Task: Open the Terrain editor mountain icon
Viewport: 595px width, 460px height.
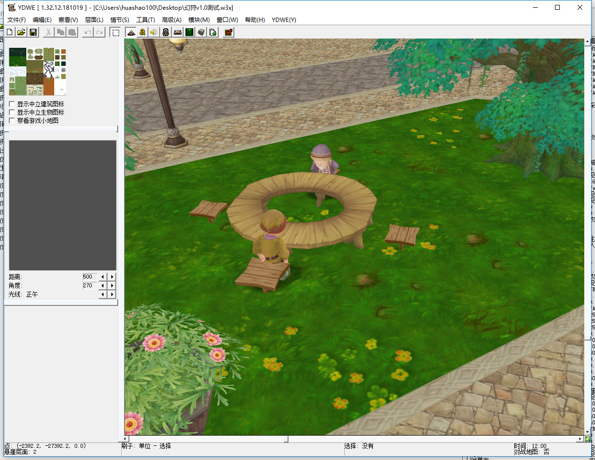Action: 130,32
